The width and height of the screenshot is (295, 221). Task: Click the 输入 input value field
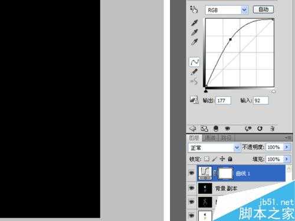point(261,100)
